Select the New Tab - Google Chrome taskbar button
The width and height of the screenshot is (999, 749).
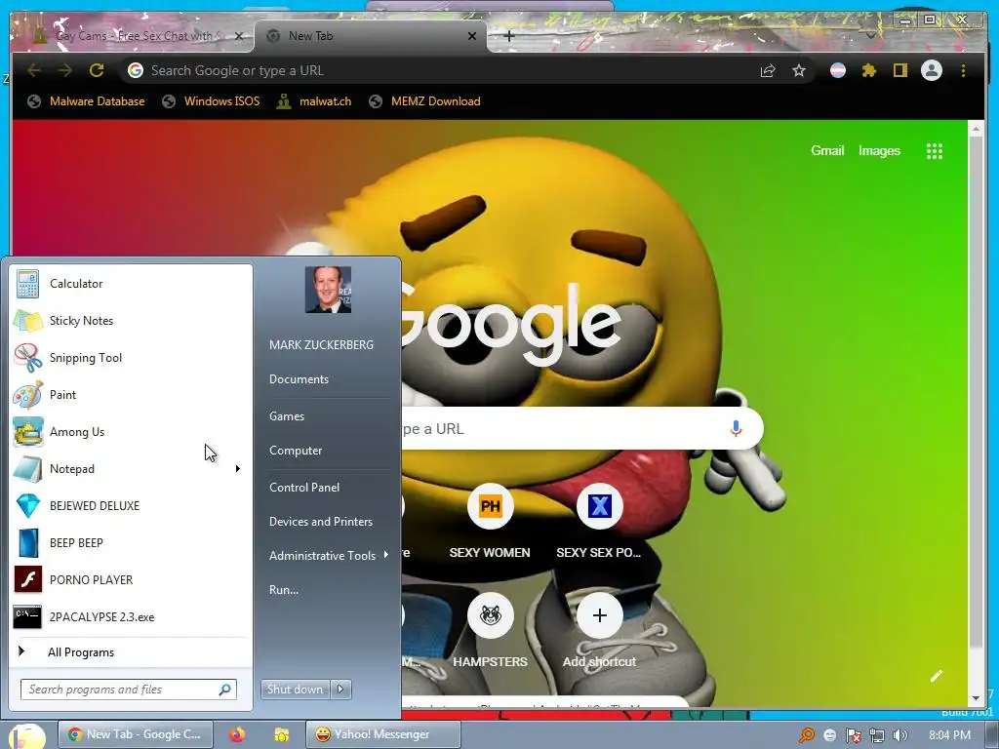click(x=135, y=734)
